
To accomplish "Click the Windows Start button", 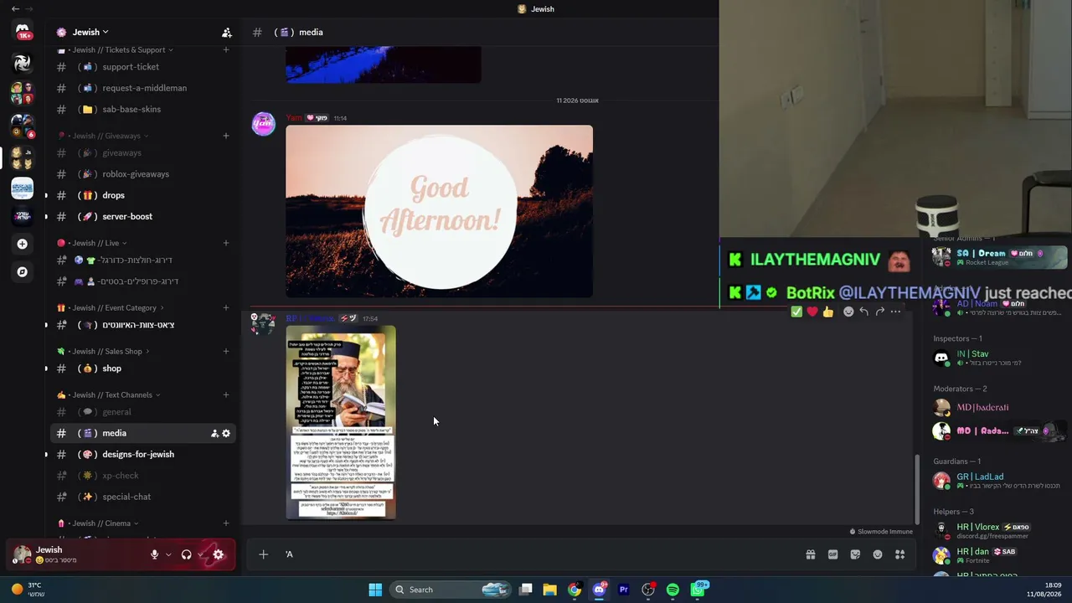I will 375,590.
